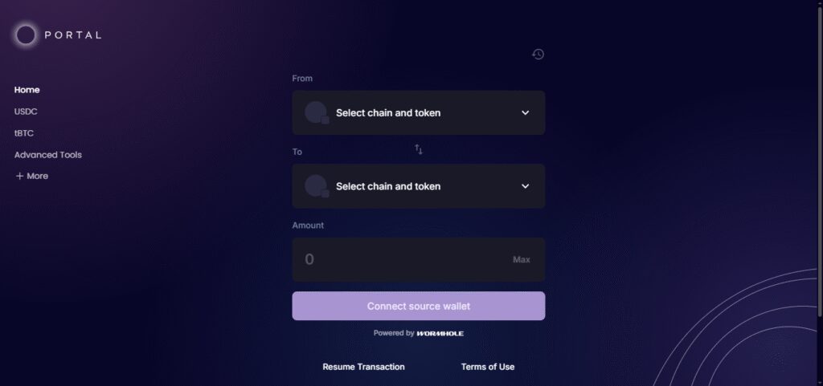Click the From token placeholder circle icon
823x386 pixels.
click(317, 113)
